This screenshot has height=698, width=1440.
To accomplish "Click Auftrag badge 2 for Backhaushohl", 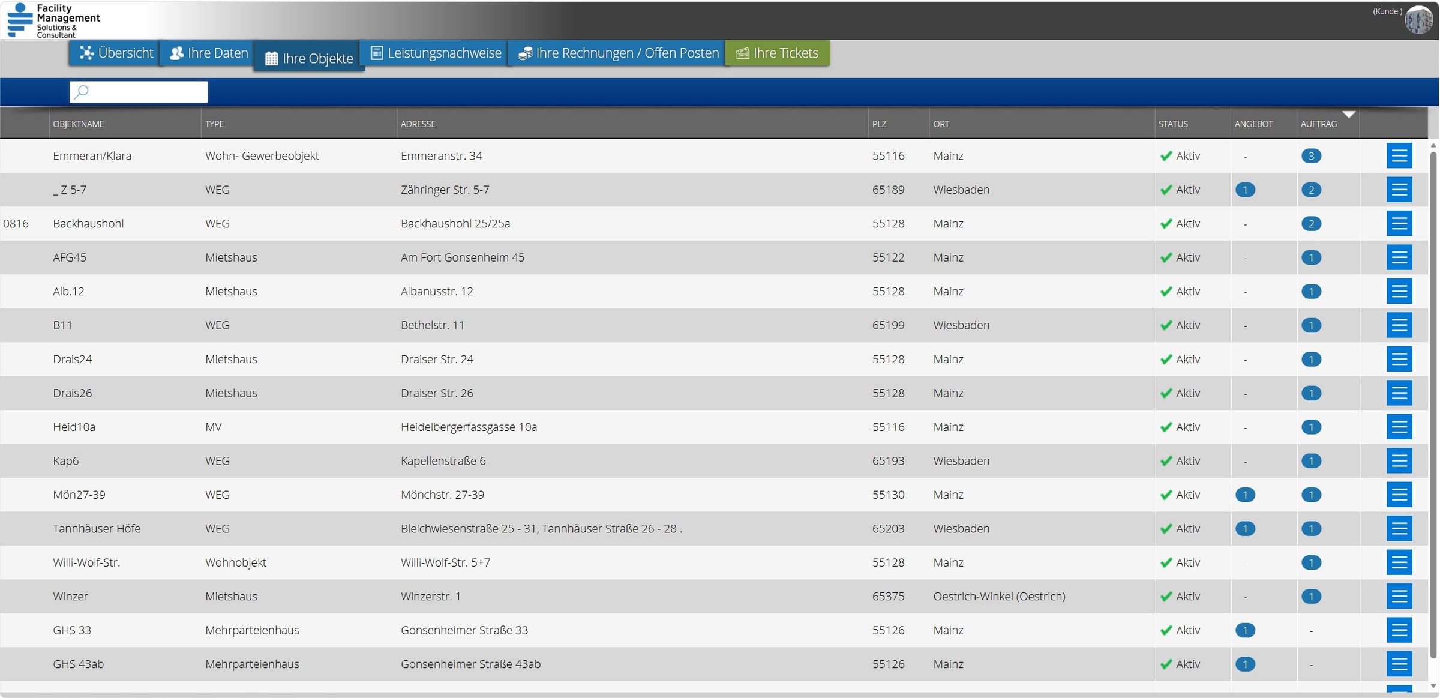I will click(x=1311, y=224).
